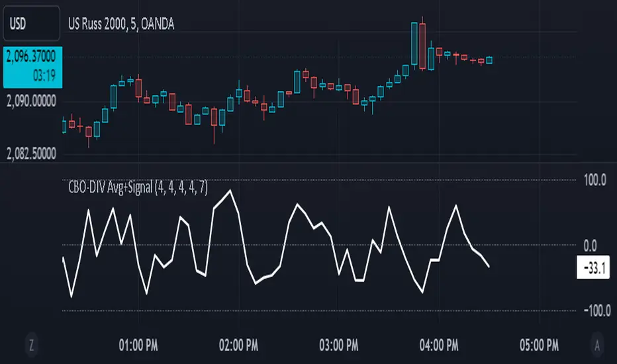Click the -100.0 indicator scale label
This screenshot has width=617, height=364.
pos(597,311)
